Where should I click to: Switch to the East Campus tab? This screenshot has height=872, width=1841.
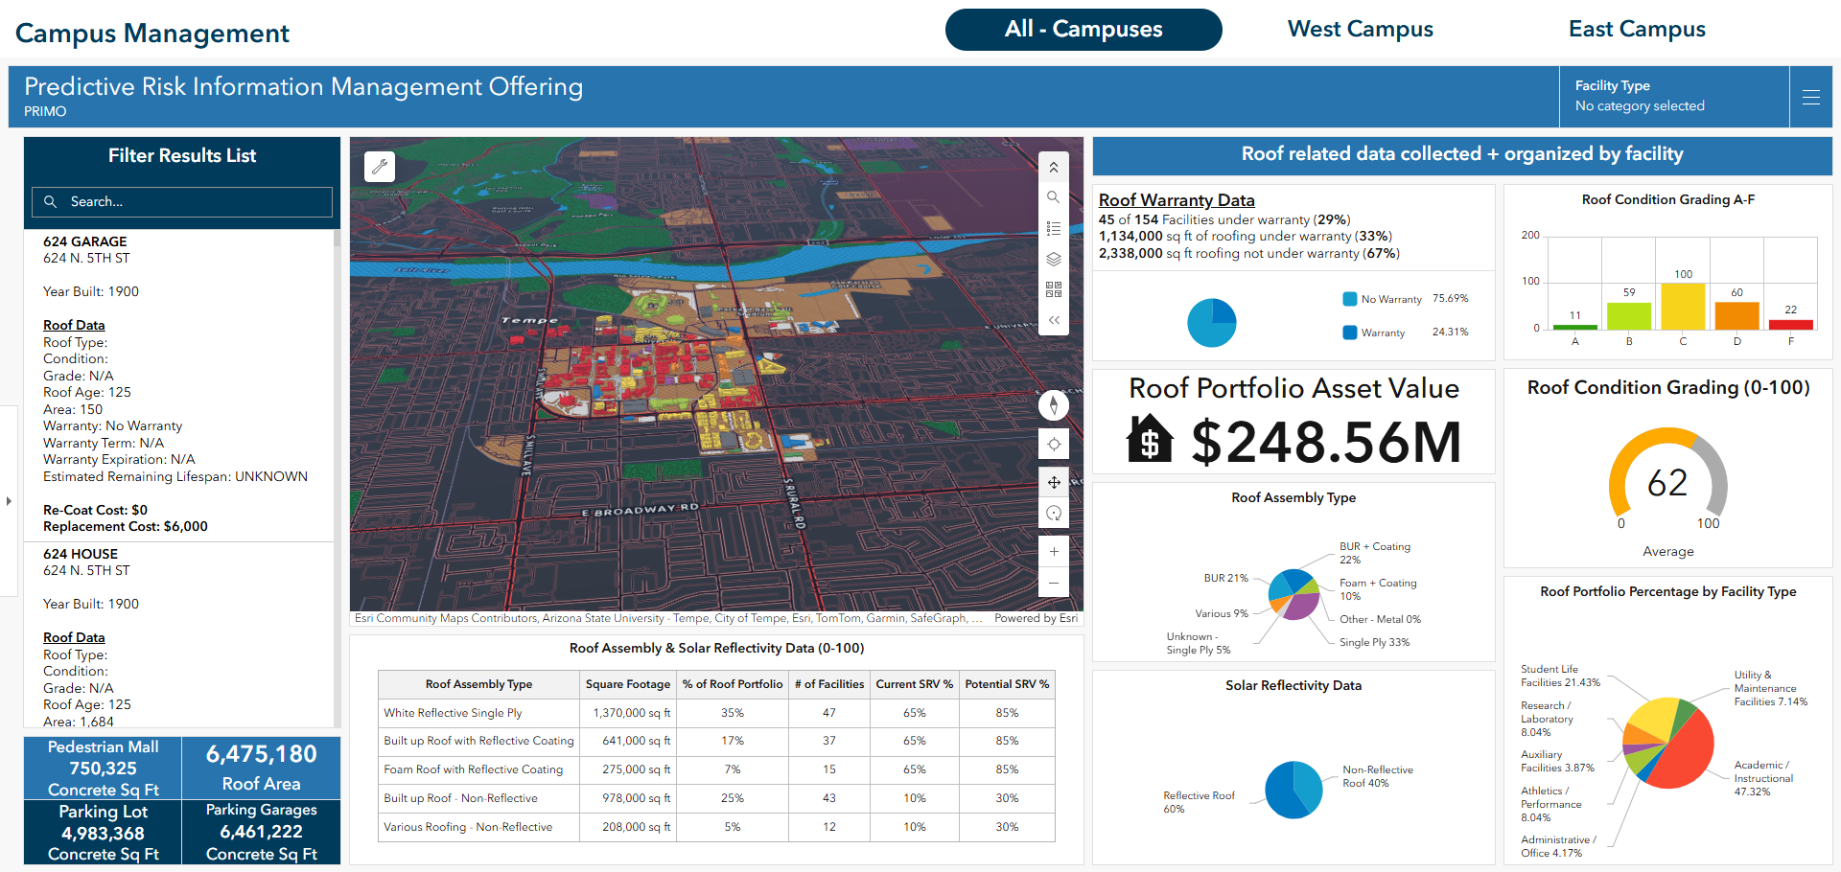coord(1636,29)
